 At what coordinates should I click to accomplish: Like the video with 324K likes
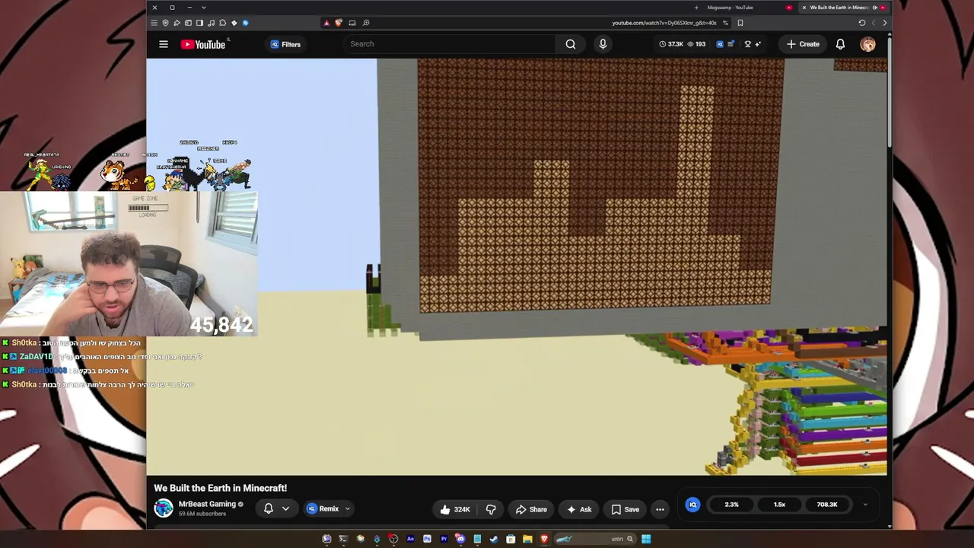[455, 509]
